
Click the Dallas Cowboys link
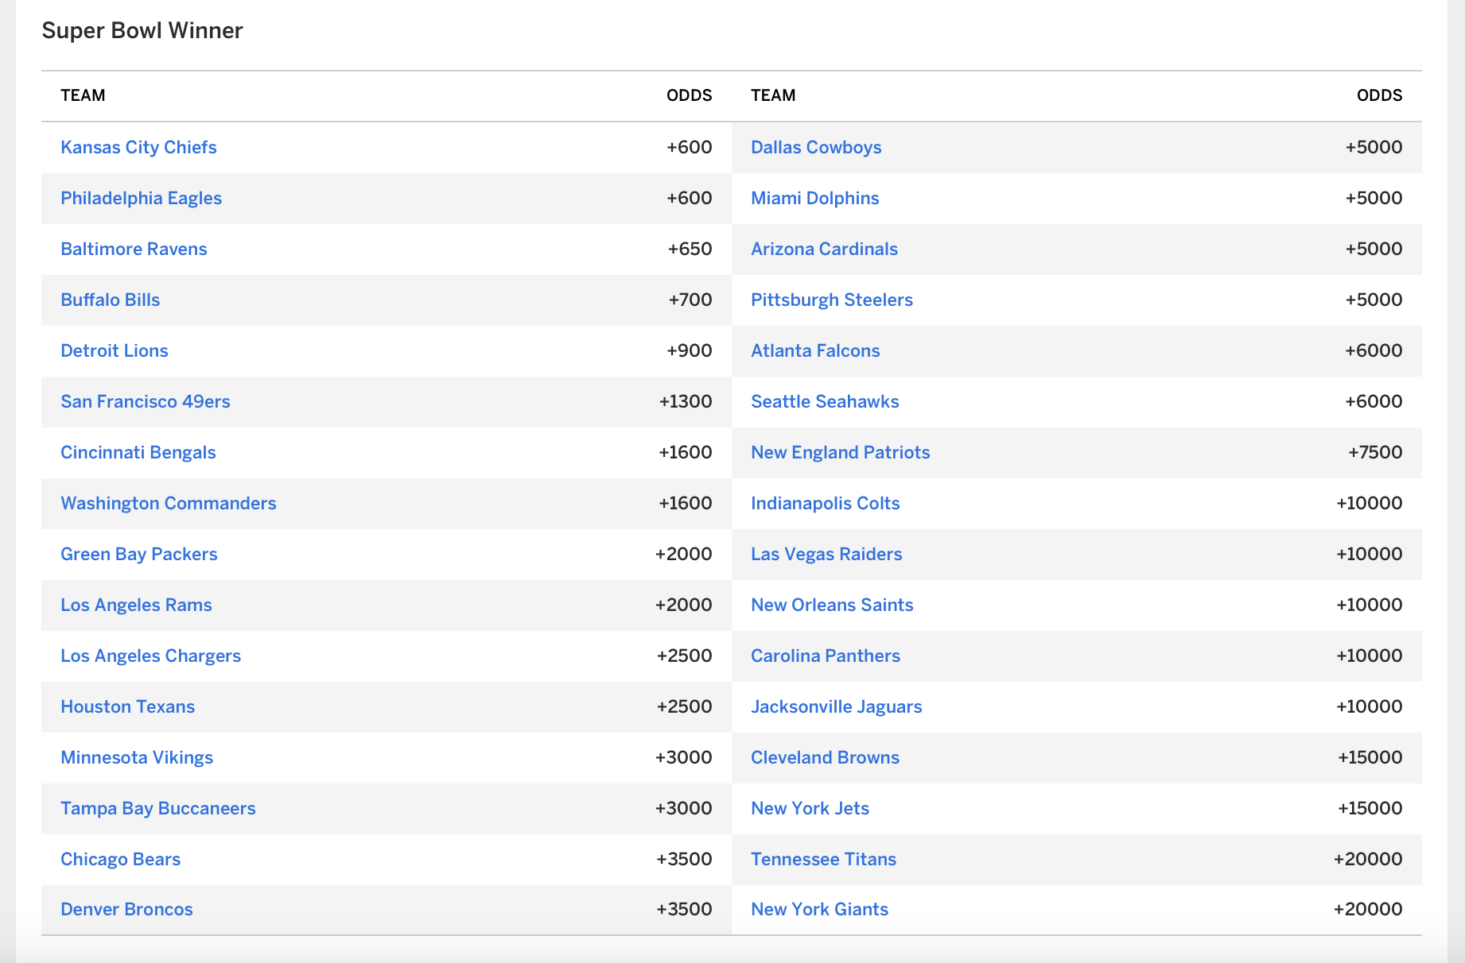(816, 147)
